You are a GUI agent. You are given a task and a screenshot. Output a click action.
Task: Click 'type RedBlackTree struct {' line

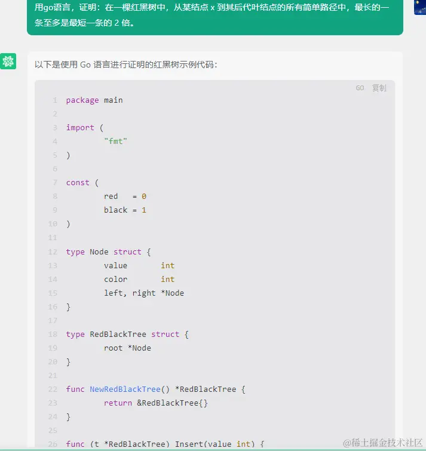point(127,335)
